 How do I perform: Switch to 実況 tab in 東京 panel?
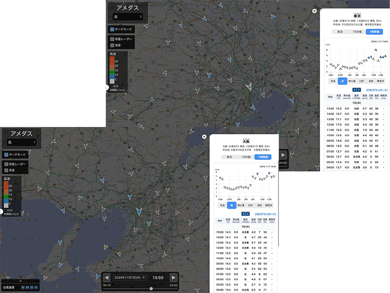click(x=340, y=32)
